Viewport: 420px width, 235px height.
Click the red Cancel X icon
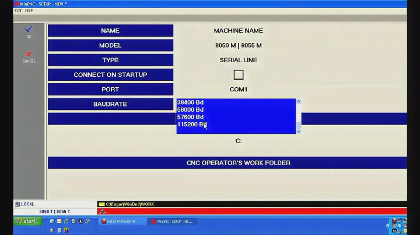[29, 54]
